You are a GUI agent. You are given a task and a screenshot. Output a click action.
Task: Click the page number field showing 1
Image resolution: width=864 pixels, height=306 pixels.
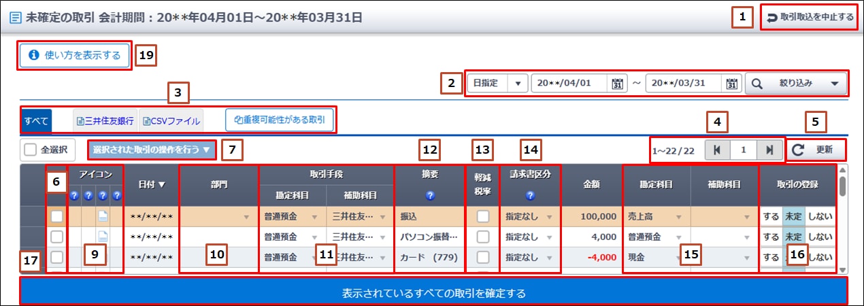743,150
